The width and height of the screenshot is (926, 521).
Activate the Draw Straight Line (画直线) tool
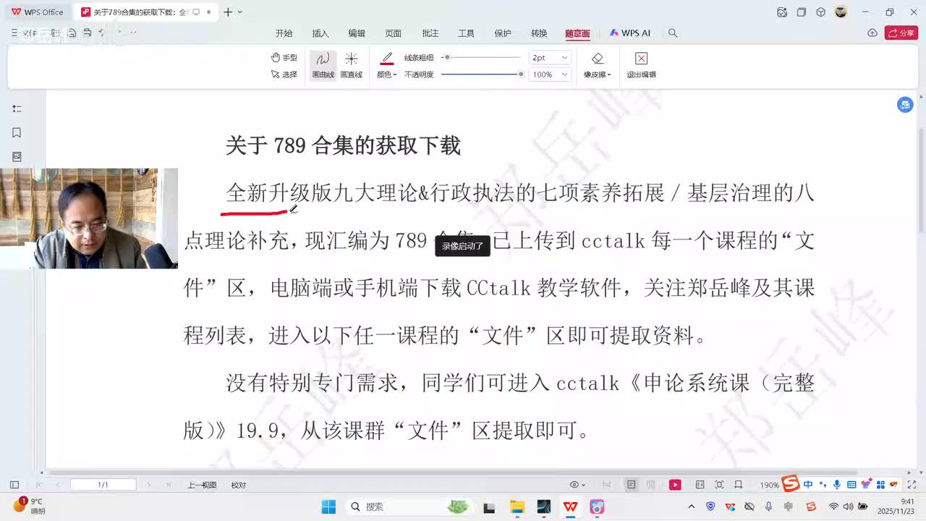pyautogui.click(x=351, y=65)
